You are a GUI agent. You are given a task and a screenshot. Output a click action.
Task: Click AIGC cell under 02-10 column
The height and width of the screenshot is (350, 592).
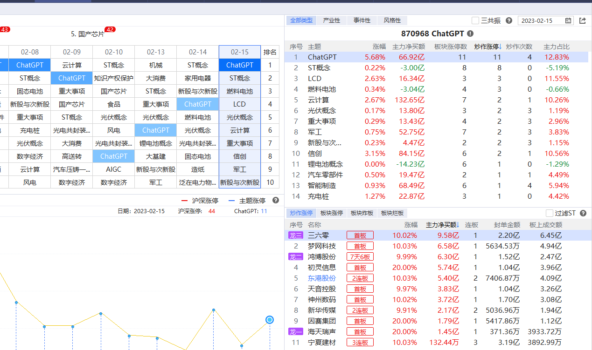tap(114, 169)
